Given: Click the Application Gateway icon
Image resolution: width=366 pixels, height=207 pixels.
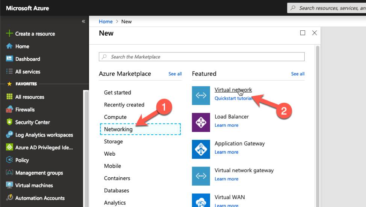Looking at the screenshot, I should click(x=201, y=149).
